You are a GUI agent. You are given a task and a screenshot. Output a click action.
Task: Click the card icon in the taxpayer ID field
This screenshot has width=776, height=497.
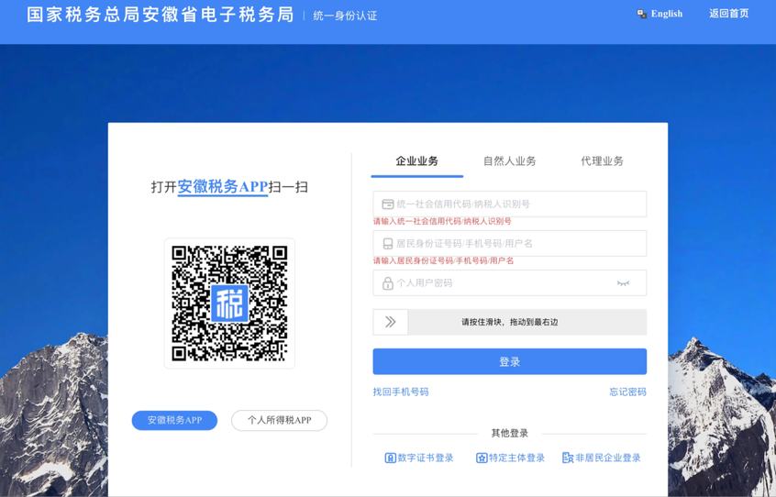(x=387, y=204)
